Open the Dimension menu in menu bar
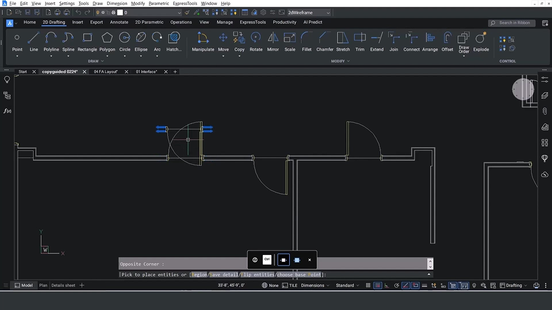 pyautogui.click(x=117, y=3)
